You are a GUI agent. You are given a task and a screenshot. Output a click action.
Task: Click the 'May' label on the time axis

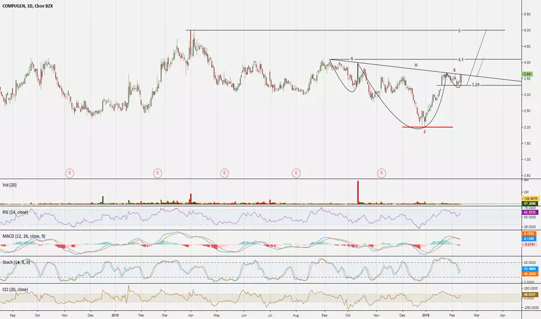click(x=217, y=315)
